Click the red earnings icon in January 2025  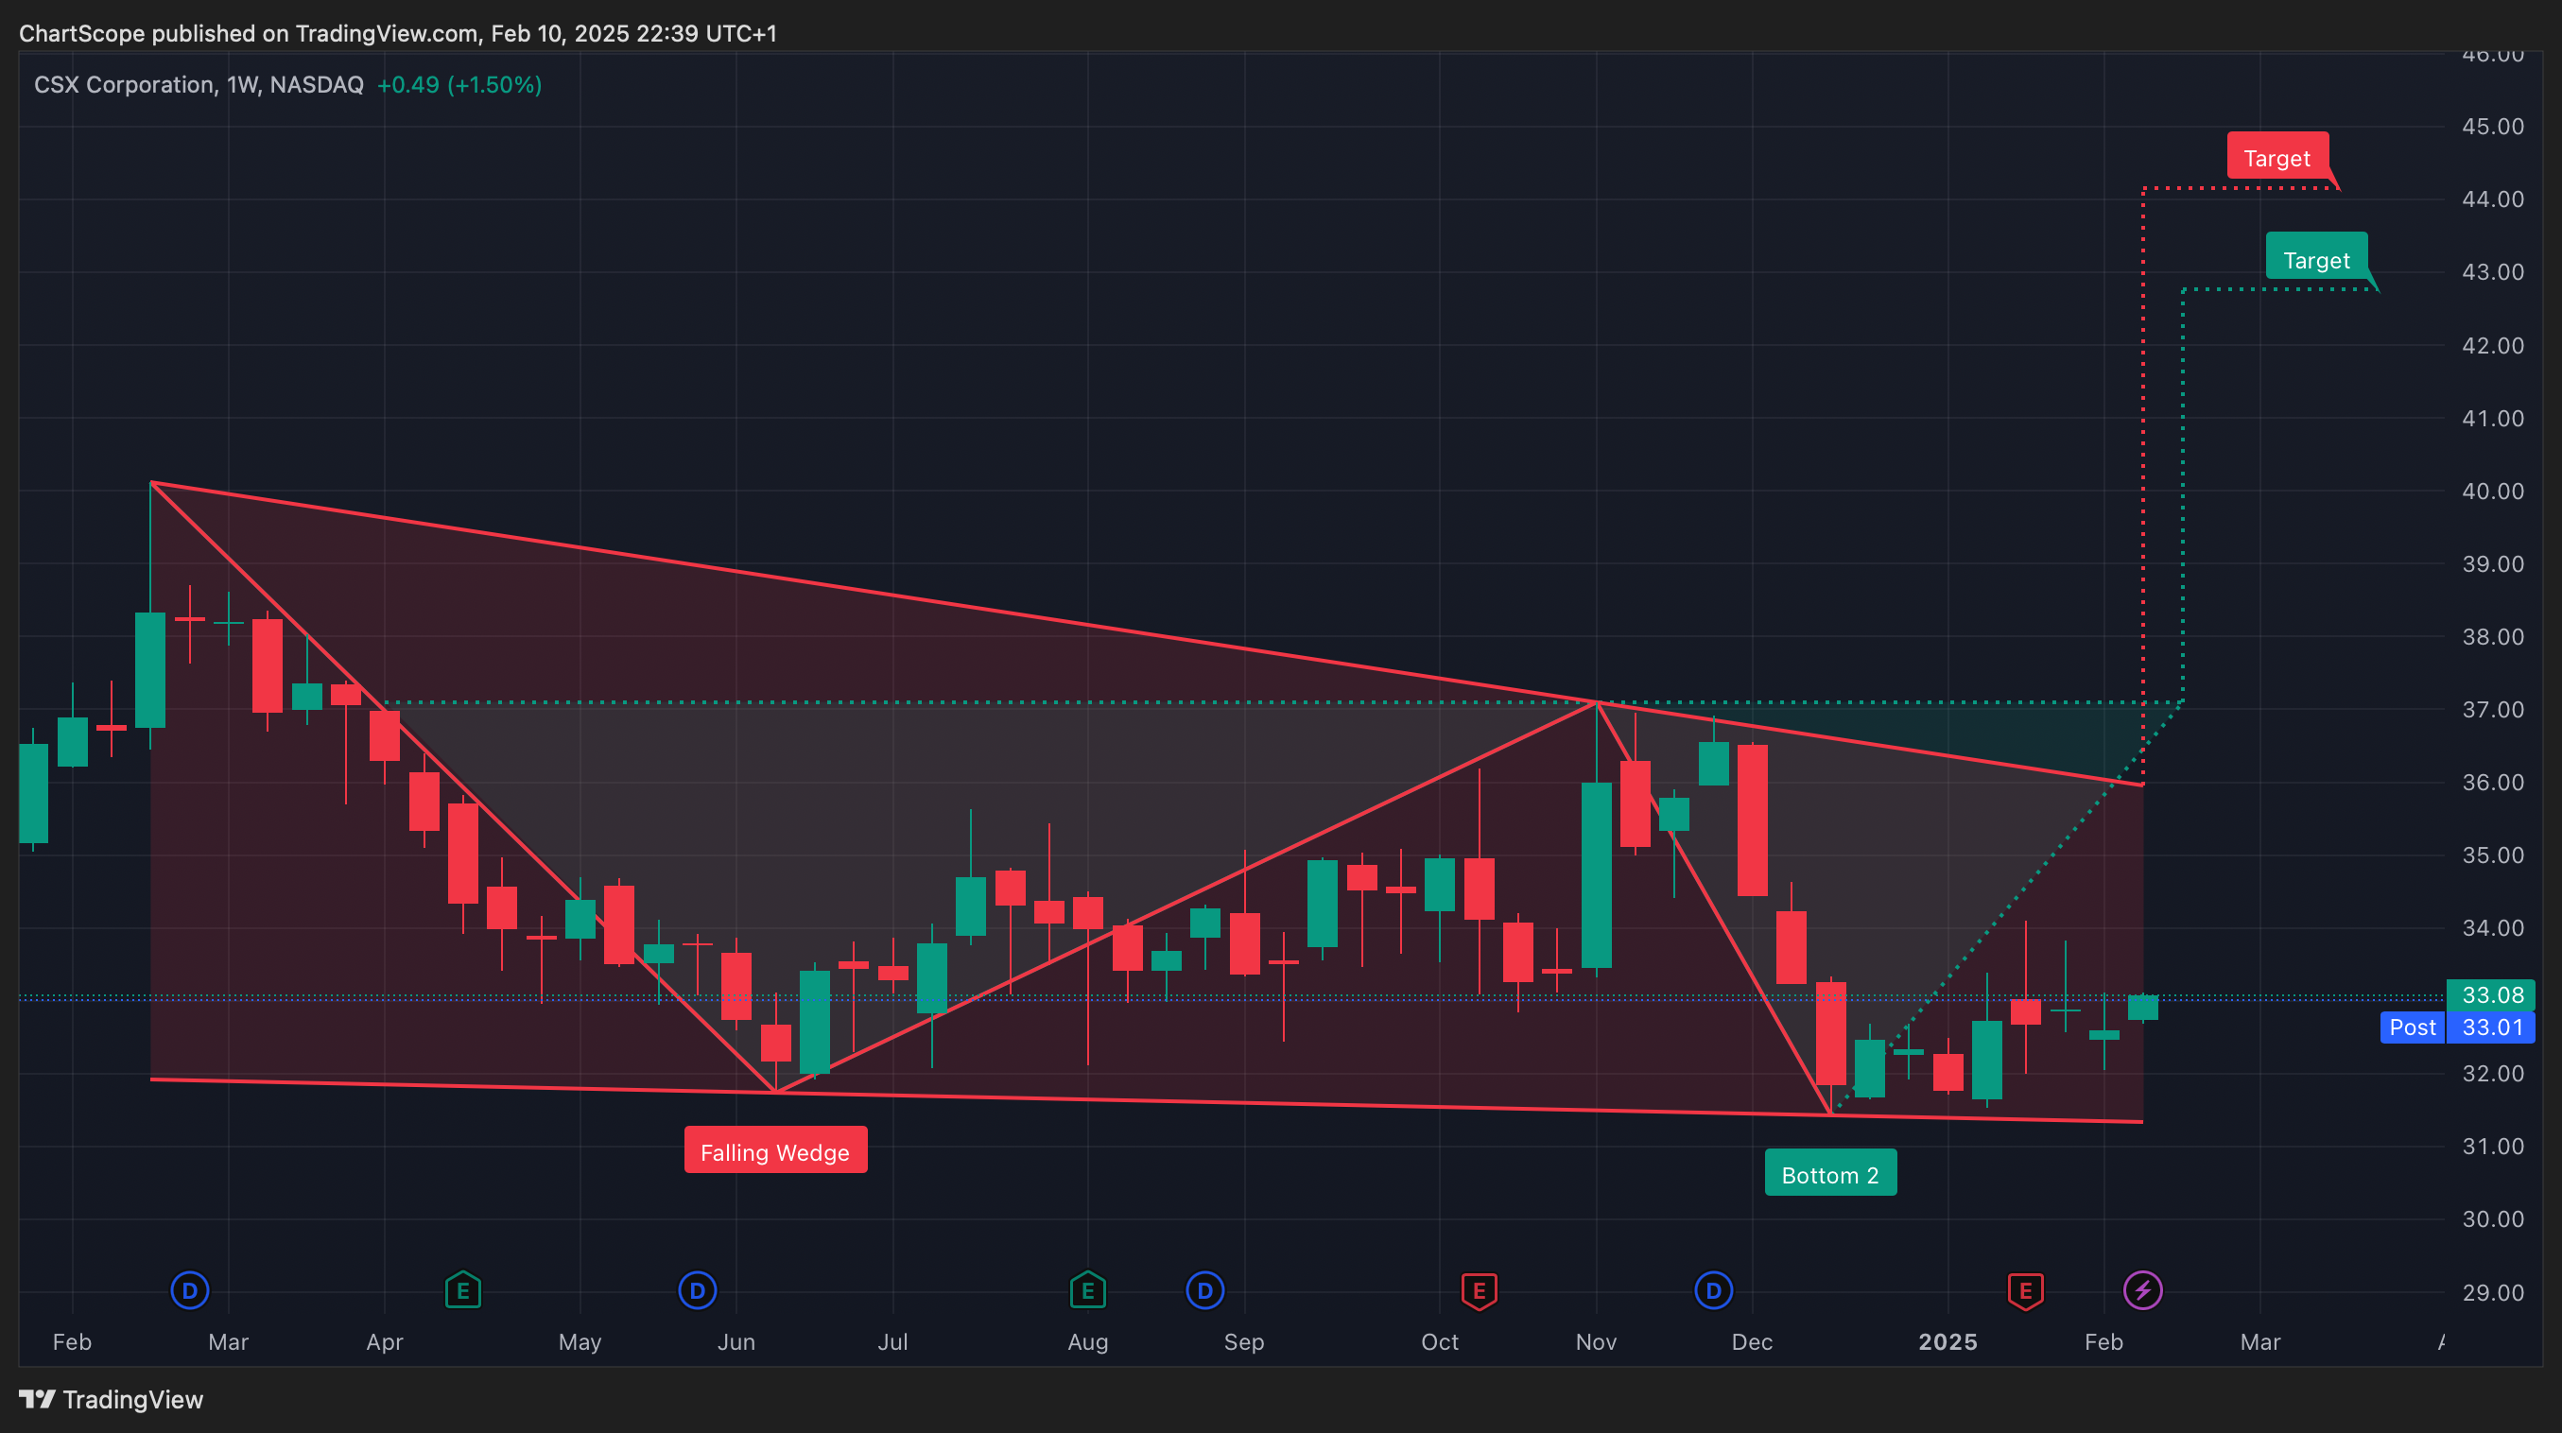tap(2025, 1291)
